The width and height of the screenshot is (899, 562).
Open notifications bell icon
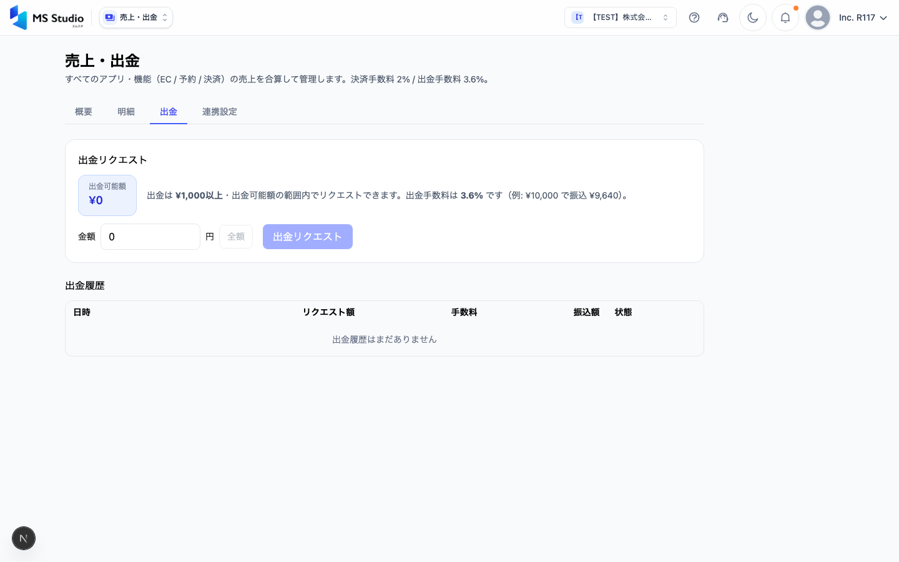coord(785,17)
